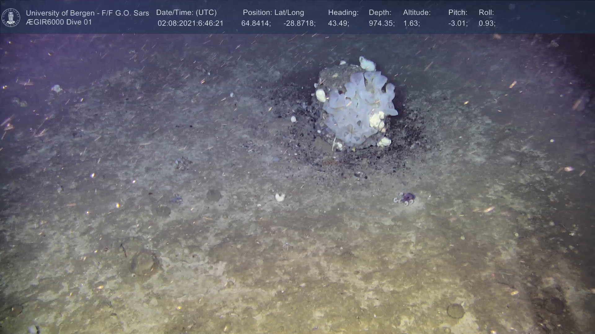
Task: Select the roll value 0.93
Action: 487,24
